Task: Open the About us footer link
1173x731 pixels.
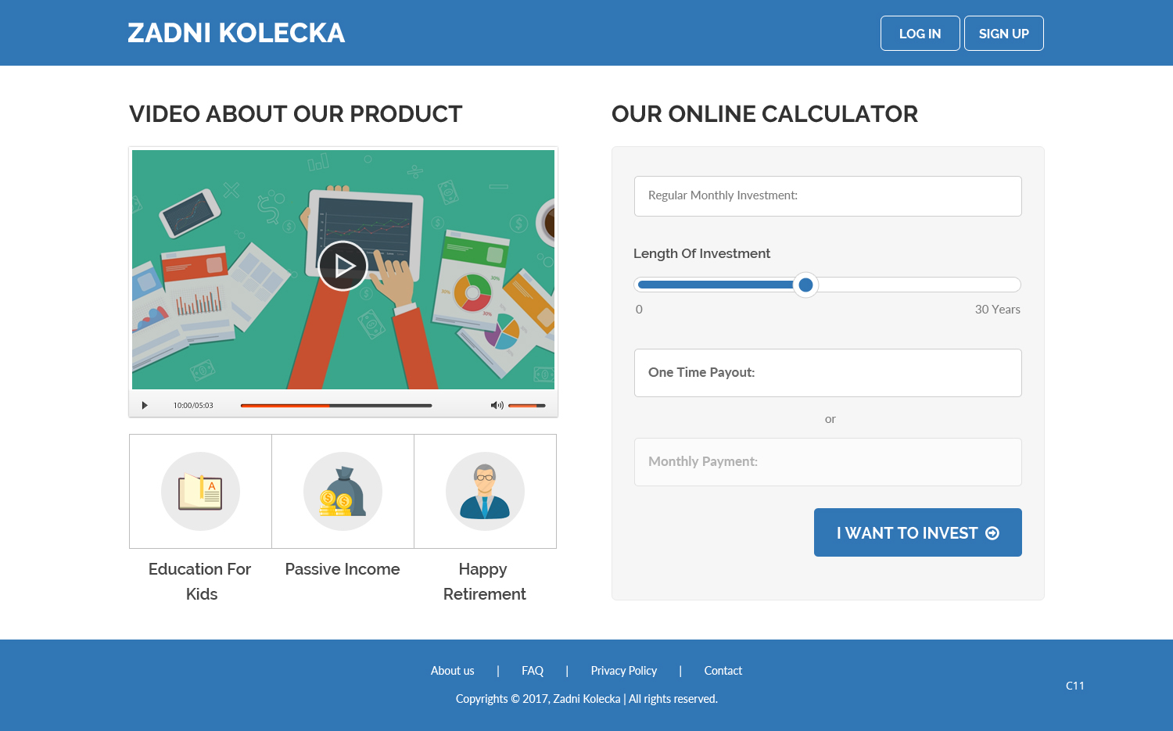Action: 452,671
